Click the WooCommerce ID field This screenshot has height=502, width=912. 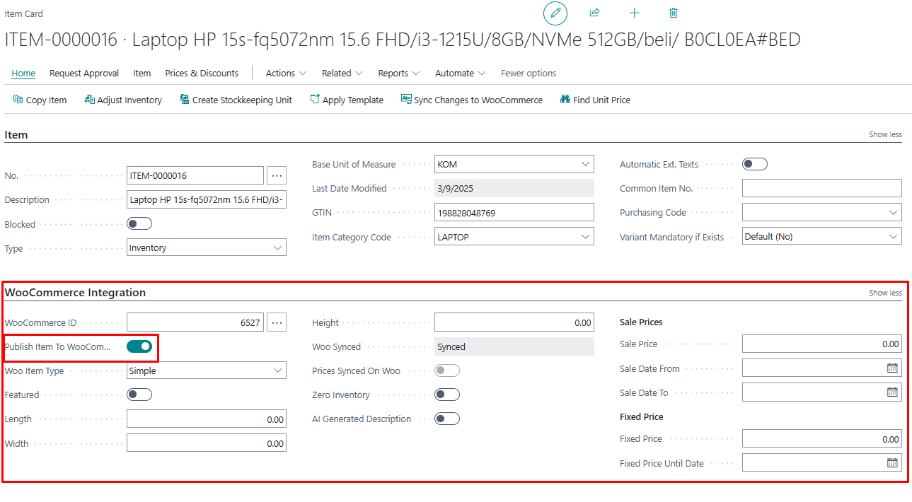pyautogui.click(x=195, y=322)
